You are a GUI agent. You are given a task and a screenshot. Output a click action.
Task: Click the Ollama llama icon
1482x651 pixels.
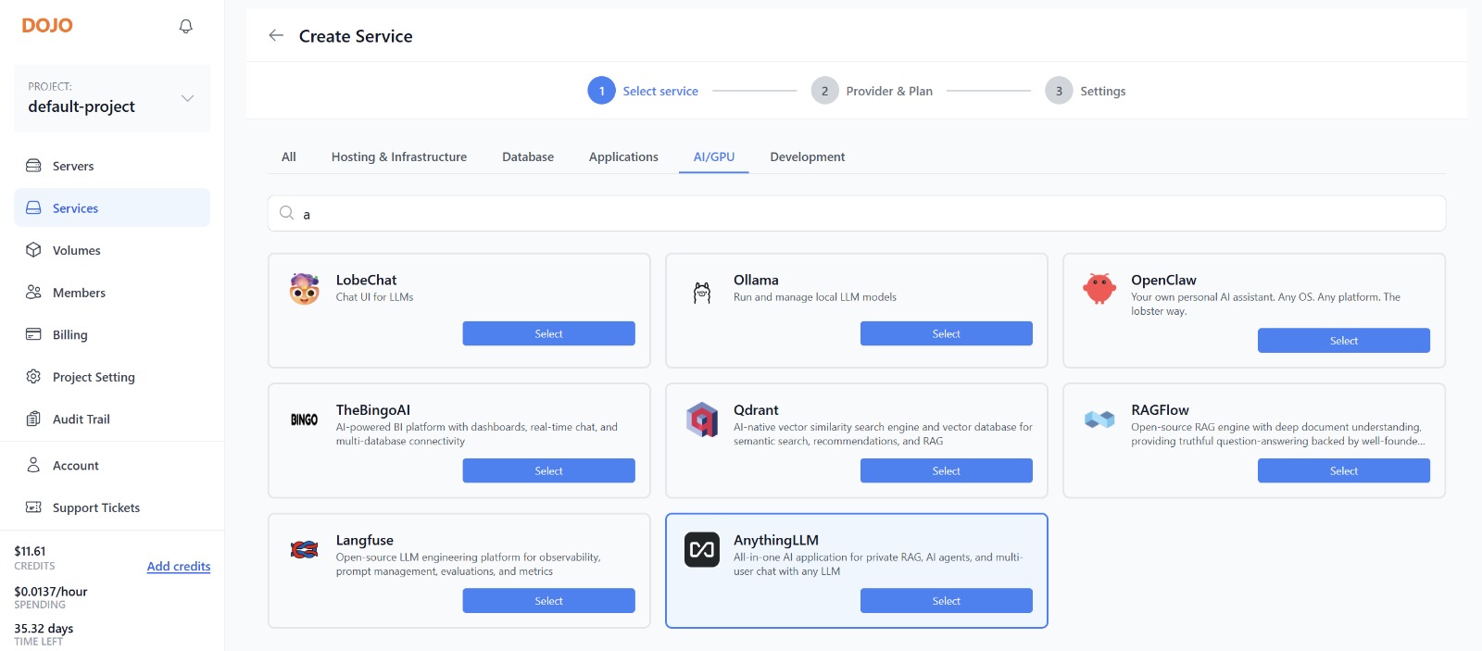coord(702,293)
